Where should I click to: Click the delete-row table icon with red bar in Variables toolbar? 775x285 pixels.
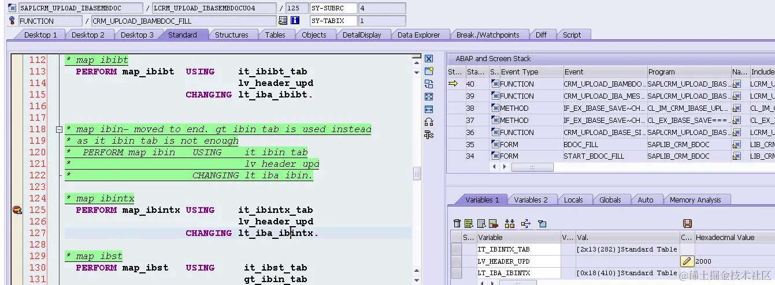point(493,224)
